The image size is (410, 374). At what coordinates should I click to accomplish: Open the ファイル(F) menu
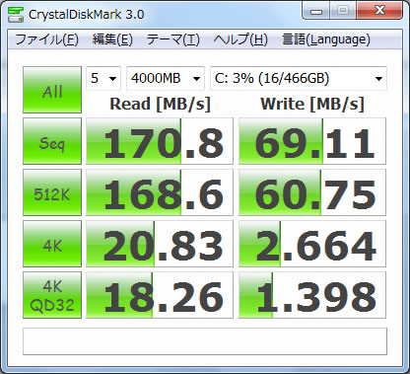(x=47, y=39)
